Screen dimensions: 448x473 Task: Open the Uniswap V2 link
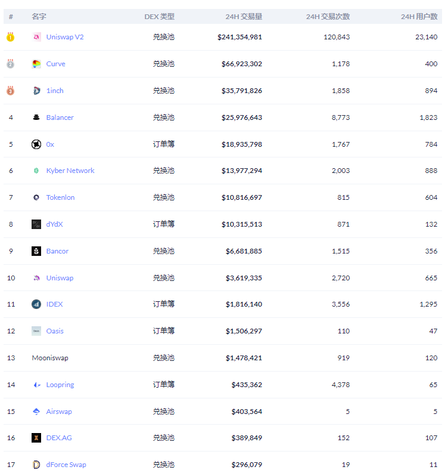pos(65,37)
